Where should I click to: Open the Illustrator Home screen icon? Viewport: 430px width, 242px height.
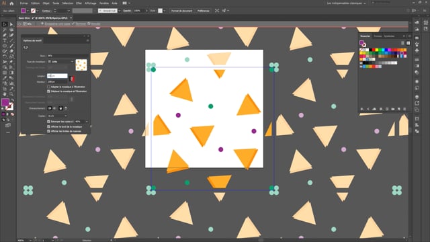click(x=11, y=3)
